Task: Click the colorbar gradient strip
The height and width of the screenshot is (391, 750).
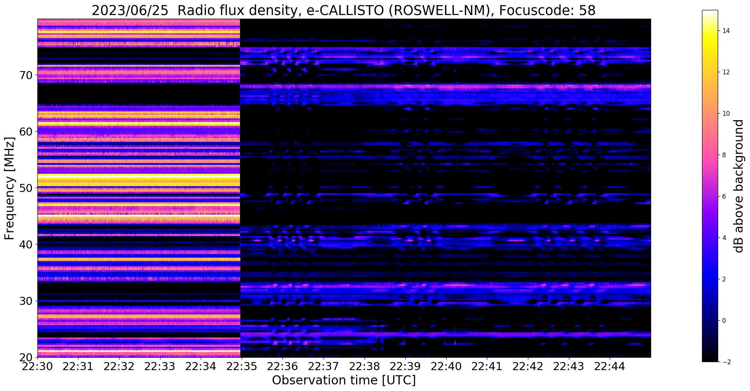Action: (710, 186)
